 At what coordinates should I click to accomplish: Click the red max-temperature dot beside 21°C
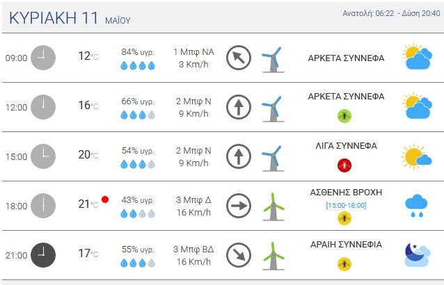click(105, 199)
